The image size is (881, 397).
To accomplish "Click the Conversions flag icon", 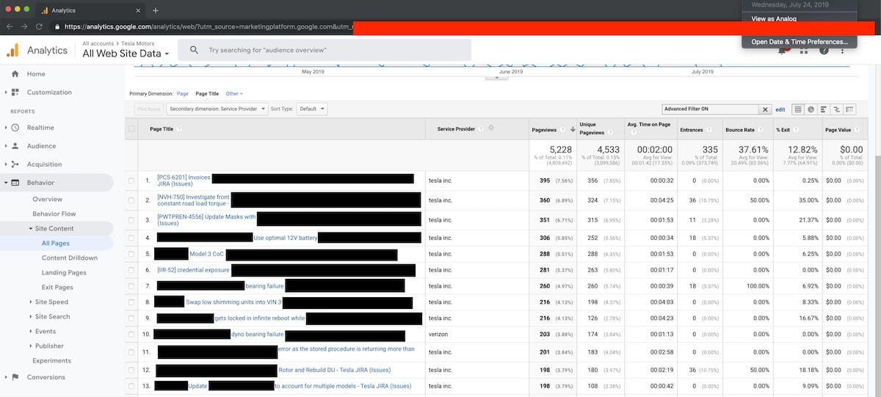I will (15, 377).
